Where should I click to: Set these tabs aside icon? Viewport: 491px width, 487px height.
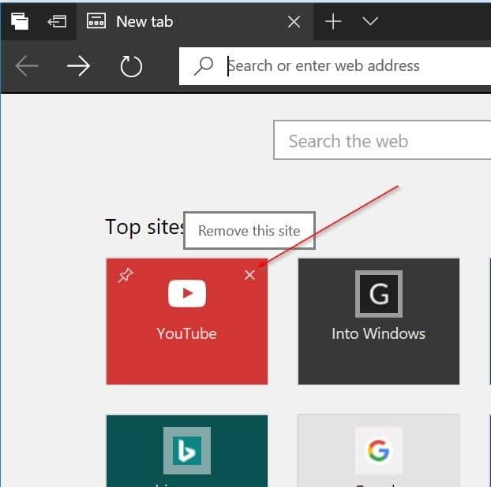[57, 21]
